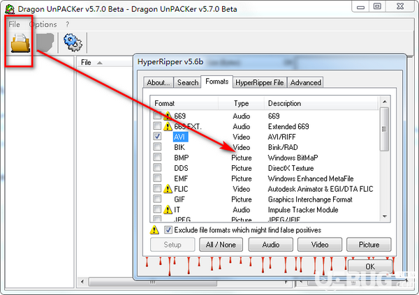This screenshot has width=419, height=295.
Task: Check the FLIC format checkbox
Action: (x=157, y=188)
